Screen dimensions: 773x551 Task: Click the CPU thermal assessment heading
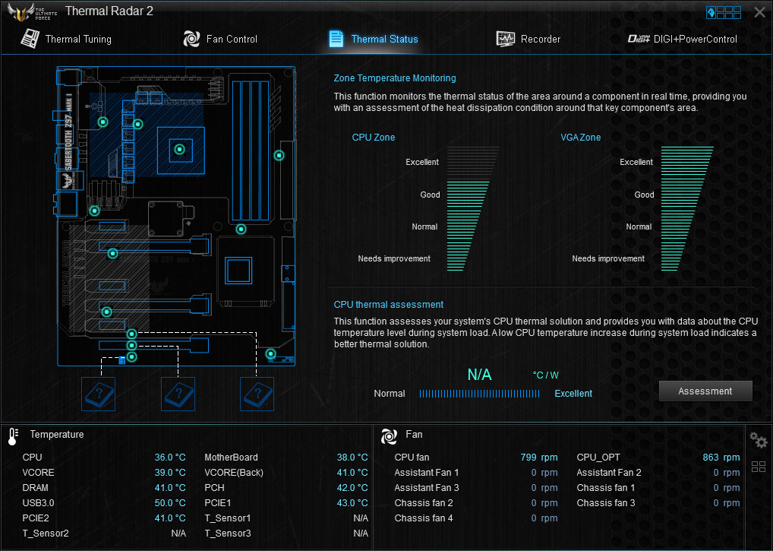(x=389, y=304)
